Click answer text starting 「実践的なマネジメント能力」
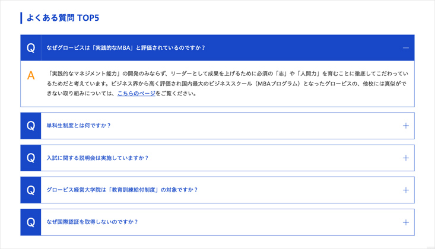This screenshot has width=435, height=249. click(x=227, y=84)
